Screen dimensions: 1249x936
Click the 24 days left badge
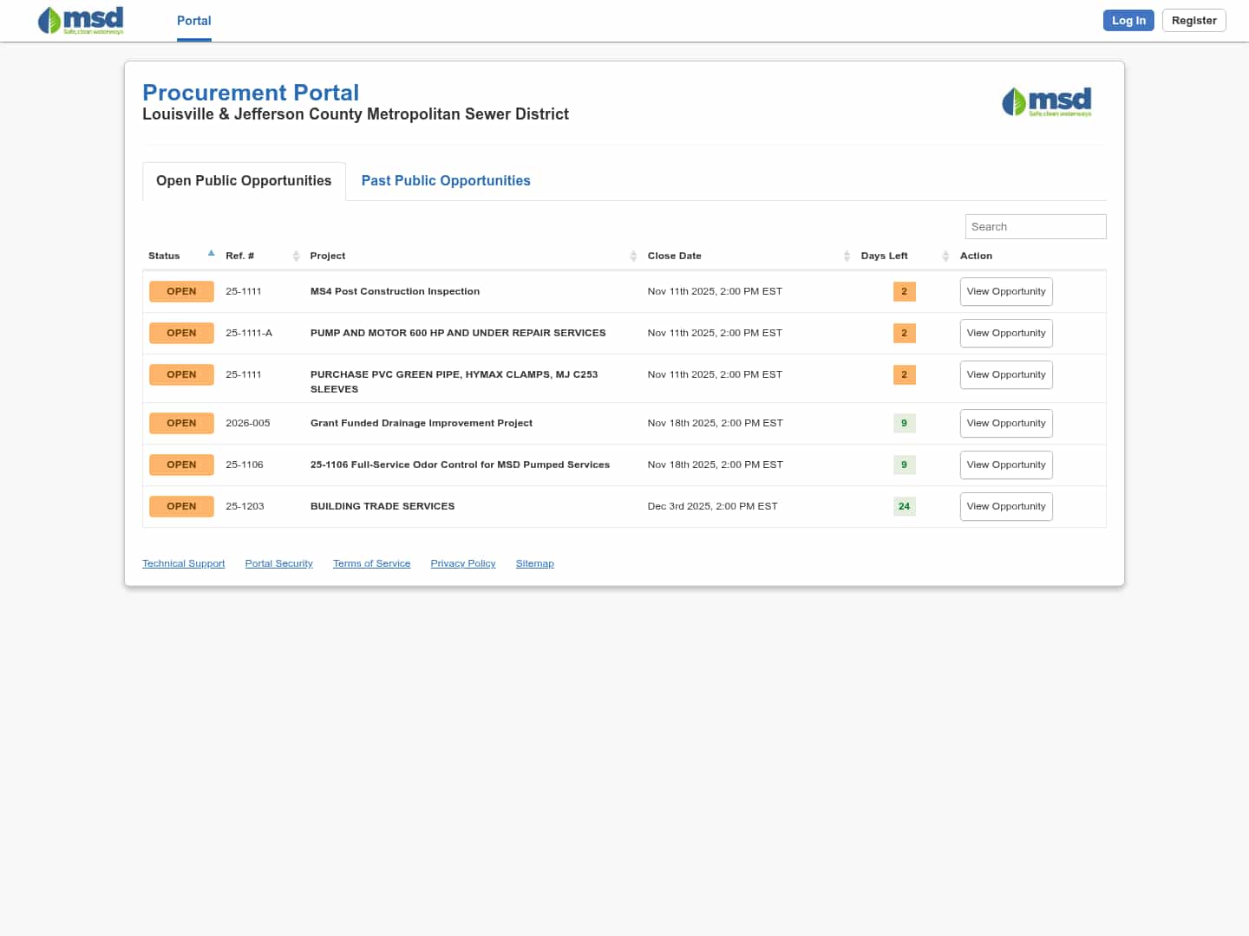(904, 506)
